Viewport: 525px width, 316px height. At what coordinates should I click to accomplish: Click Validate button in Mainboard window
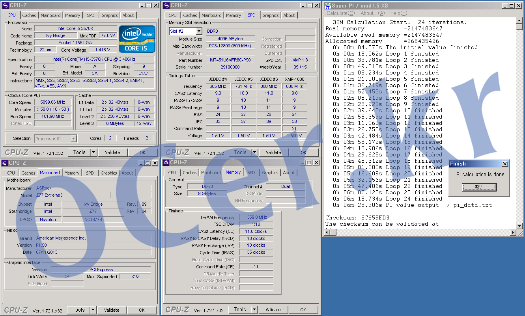pyautogui.click(x=112, y=310)
